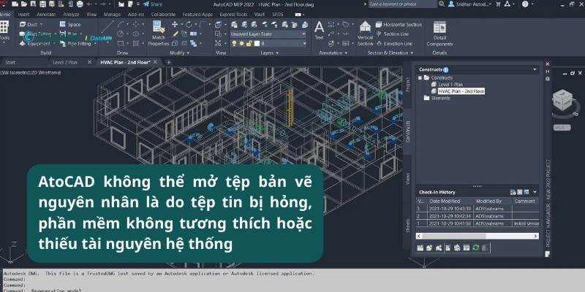Click the Elevation Line button

point(394,44)
